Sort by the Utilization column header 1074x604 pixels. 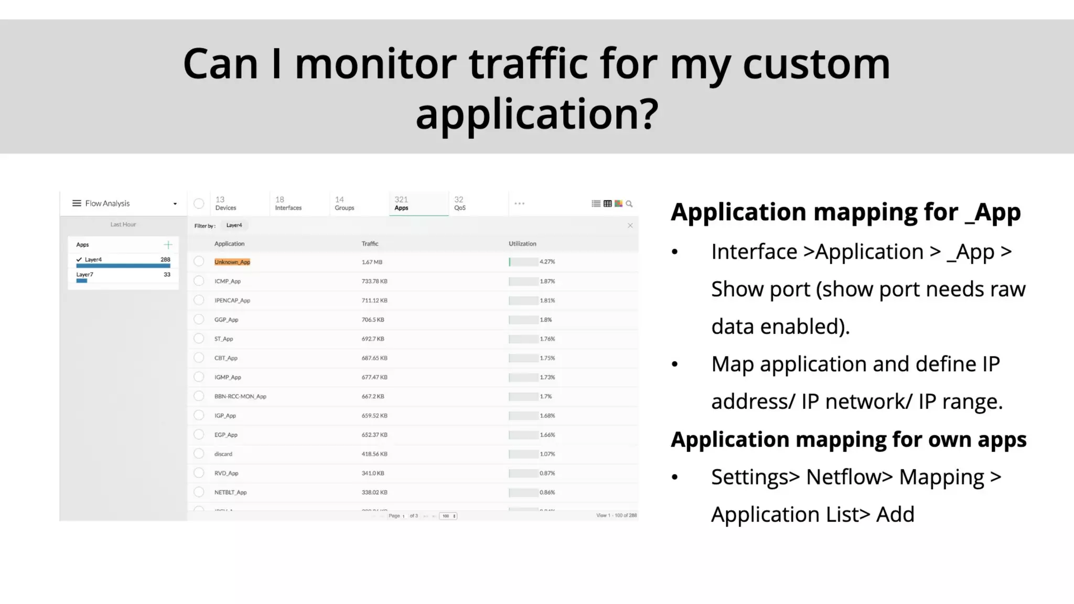(x=522, y=244)
